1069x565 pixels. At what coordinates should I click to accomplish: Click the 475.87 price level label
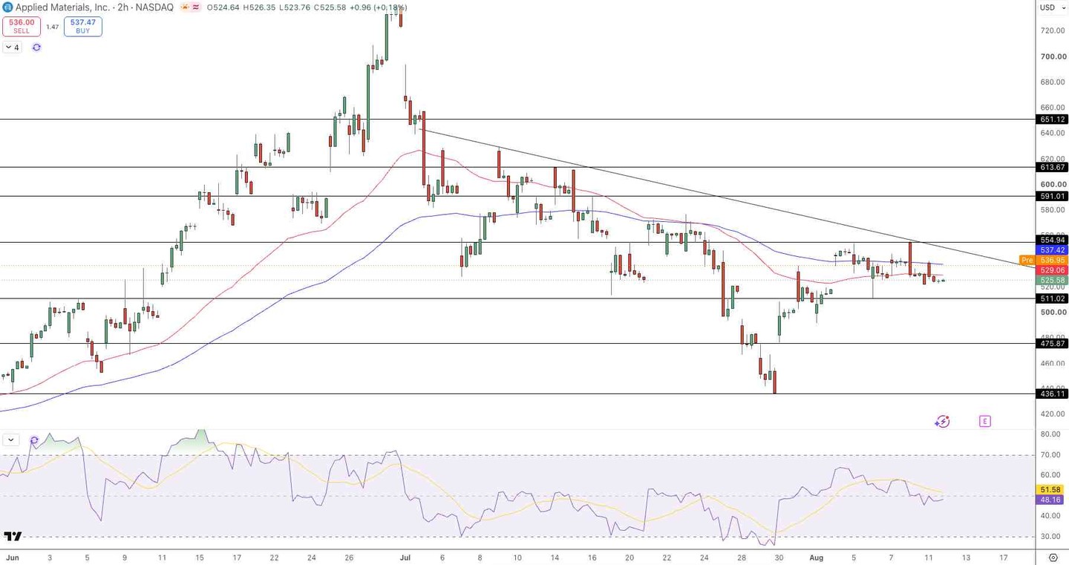tap(1053, 344)
